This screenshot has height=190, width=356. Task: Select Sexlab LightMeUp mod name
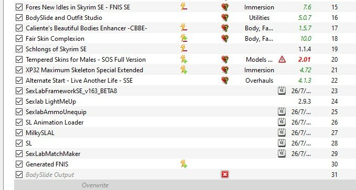(51, 102)
